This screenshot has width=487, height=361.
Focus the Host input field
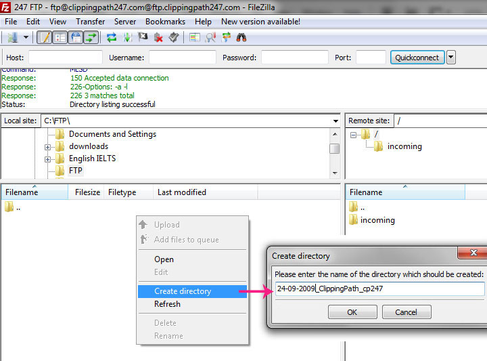[66, 58]
